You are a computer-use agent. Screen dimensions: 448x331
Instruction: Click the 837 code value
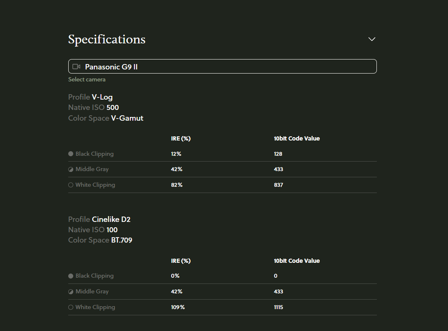tap(278, 185)
